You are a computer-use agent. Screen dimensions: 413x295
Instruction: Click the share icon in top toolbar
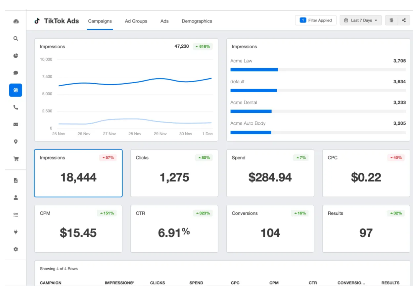click(x=404, y=21)
